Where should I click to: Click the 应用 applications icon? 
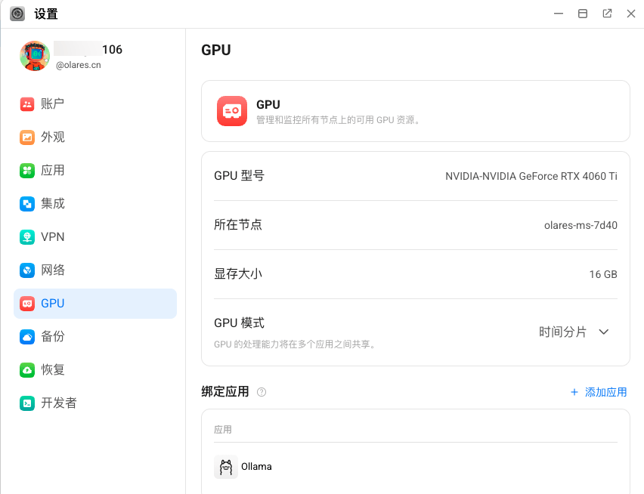[27, 171]
